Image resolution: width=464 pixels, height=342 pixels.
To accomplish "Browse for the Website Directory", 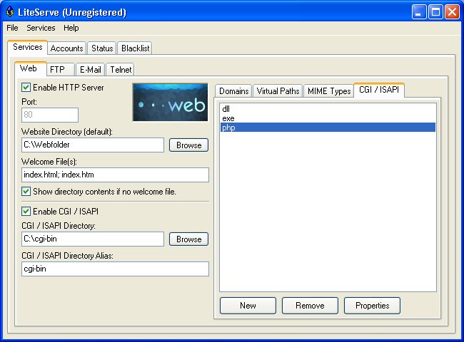I will click(x=188, y=145).
